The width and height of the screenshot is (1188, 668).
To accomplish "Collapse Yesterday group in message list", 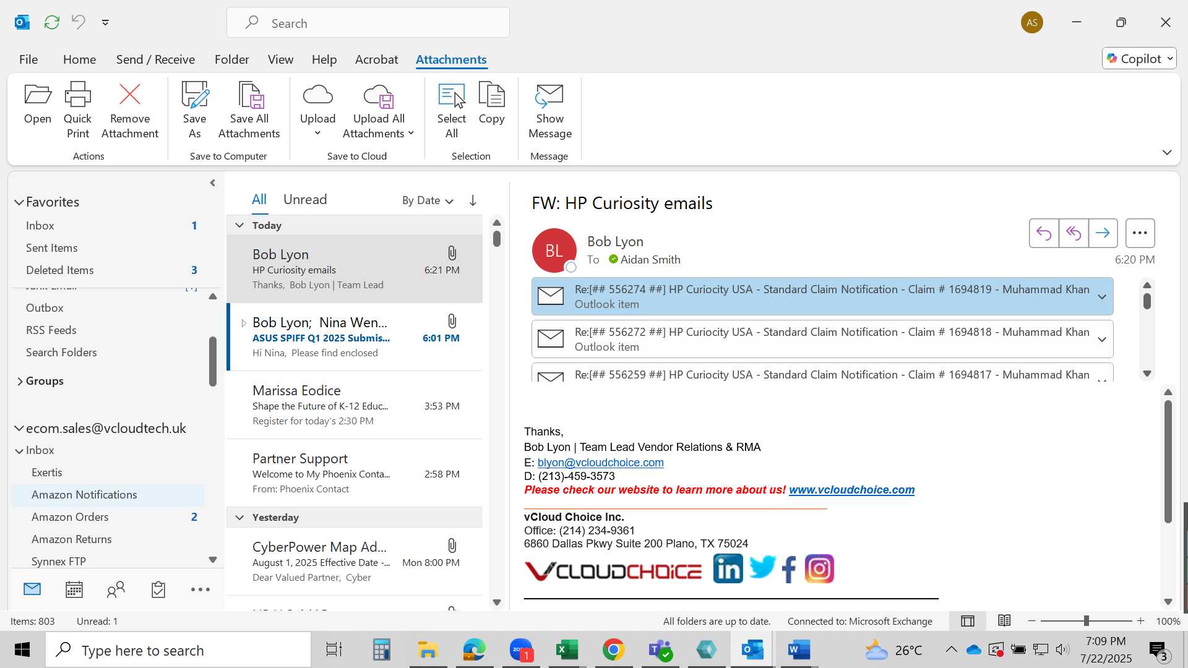I will click(x=239, y=517).
